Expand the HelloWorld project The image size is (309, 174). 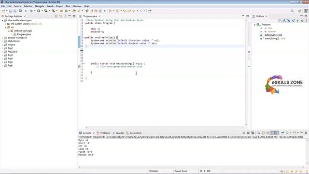tap(2, 41)
